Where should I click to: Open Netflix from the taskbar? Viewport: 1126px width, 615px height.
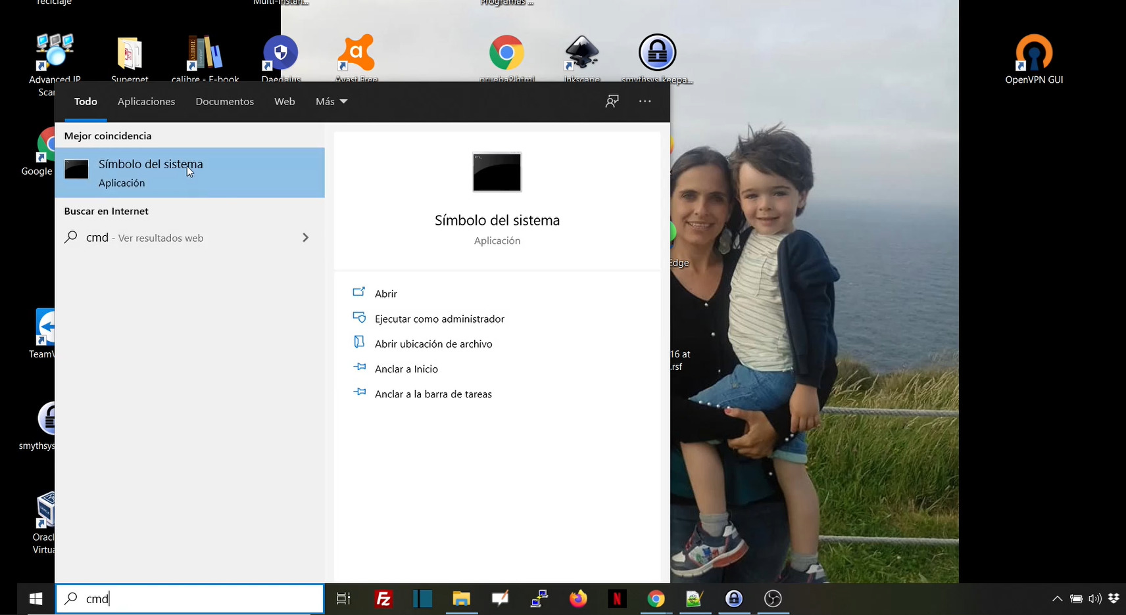pos(617,599)
